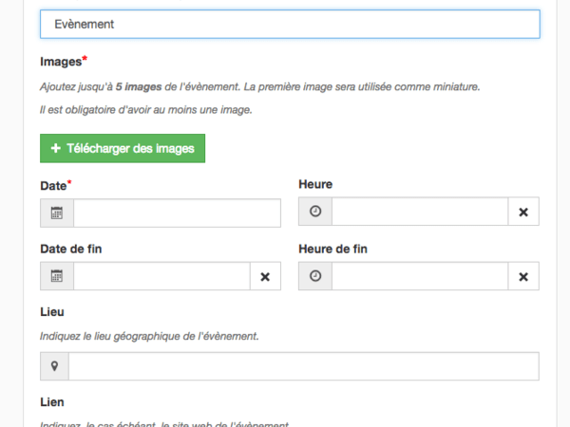Focus the Date input field

177,213
